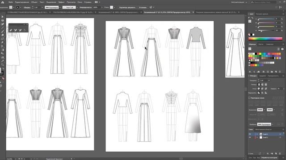286x160 pixels.
Task: Toggle visibility of layer Слой 1
Action: (x=250, y=134)
